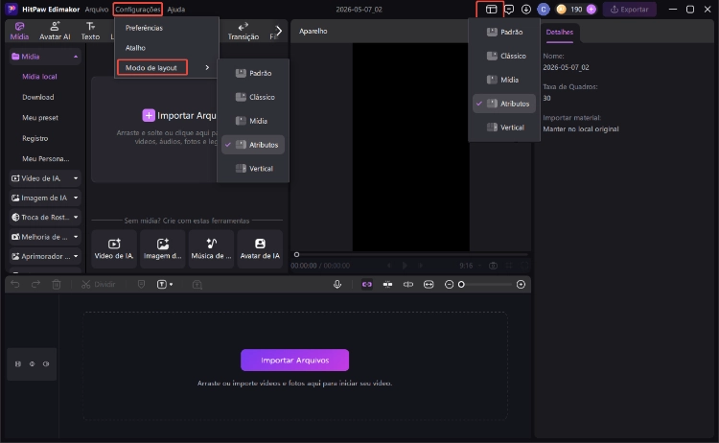Image resolution: width=719 pixels, height=443 pixels.
Task: Step to next frame in preview controls
Action: [x=420, y=266]
